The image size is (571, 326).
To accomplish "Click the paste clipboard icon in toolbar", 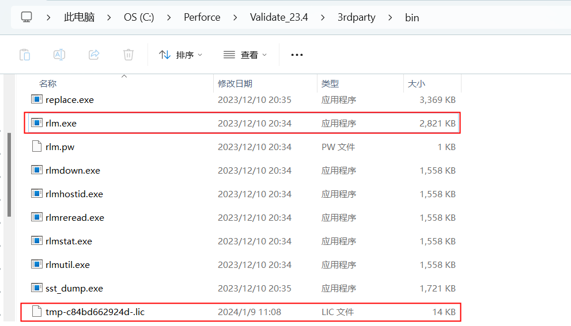I will point(25,55).
